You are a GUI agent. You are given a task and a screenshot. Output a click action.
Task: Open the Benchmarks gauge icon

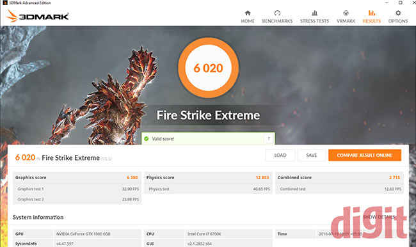277,13
